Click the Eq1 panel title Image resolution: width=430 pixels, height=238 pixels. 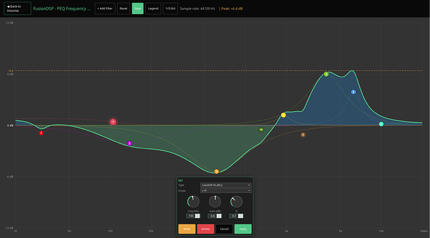pyautogui.click(x=181, y=180)
